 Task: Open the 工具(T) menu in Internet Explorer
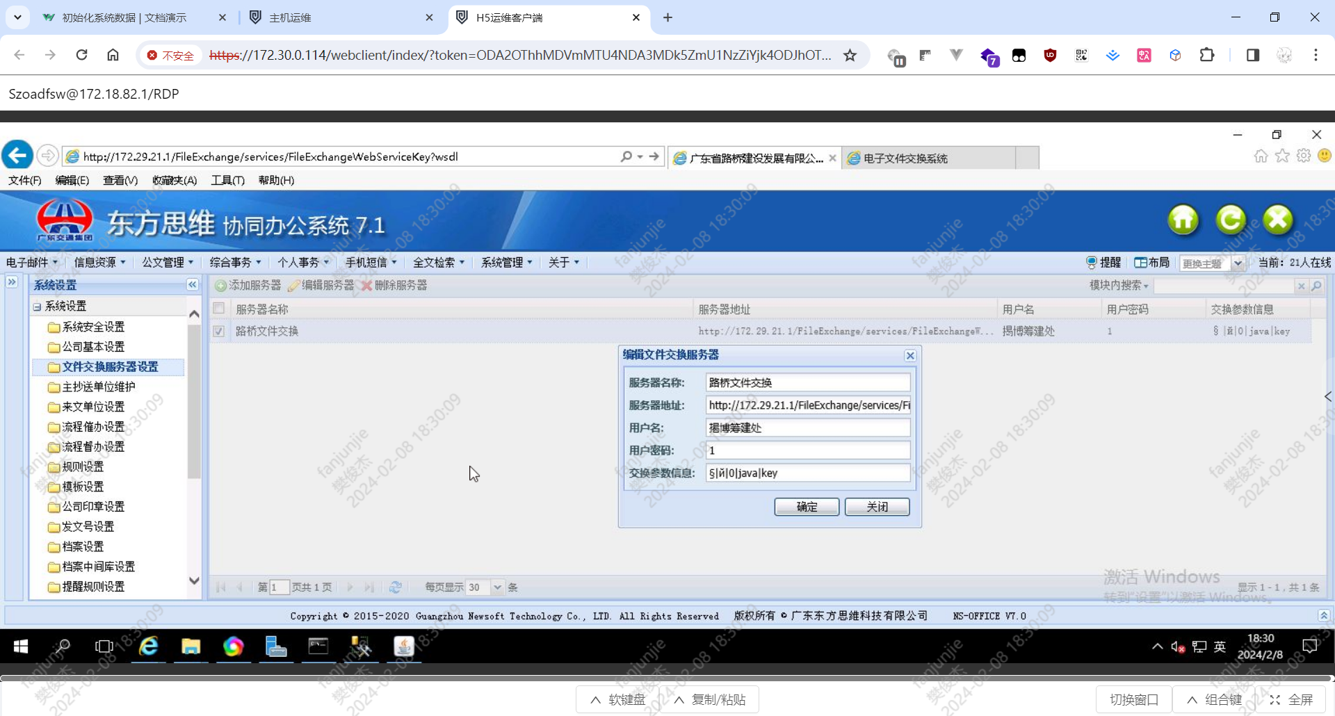point(228,181)
